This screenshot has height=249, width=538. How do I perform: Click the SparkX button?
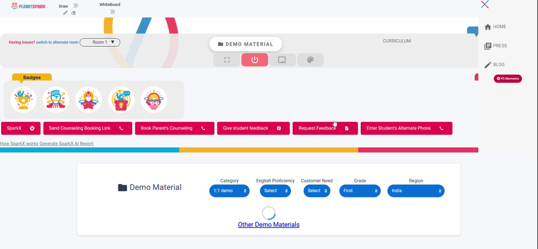[21, 129]
